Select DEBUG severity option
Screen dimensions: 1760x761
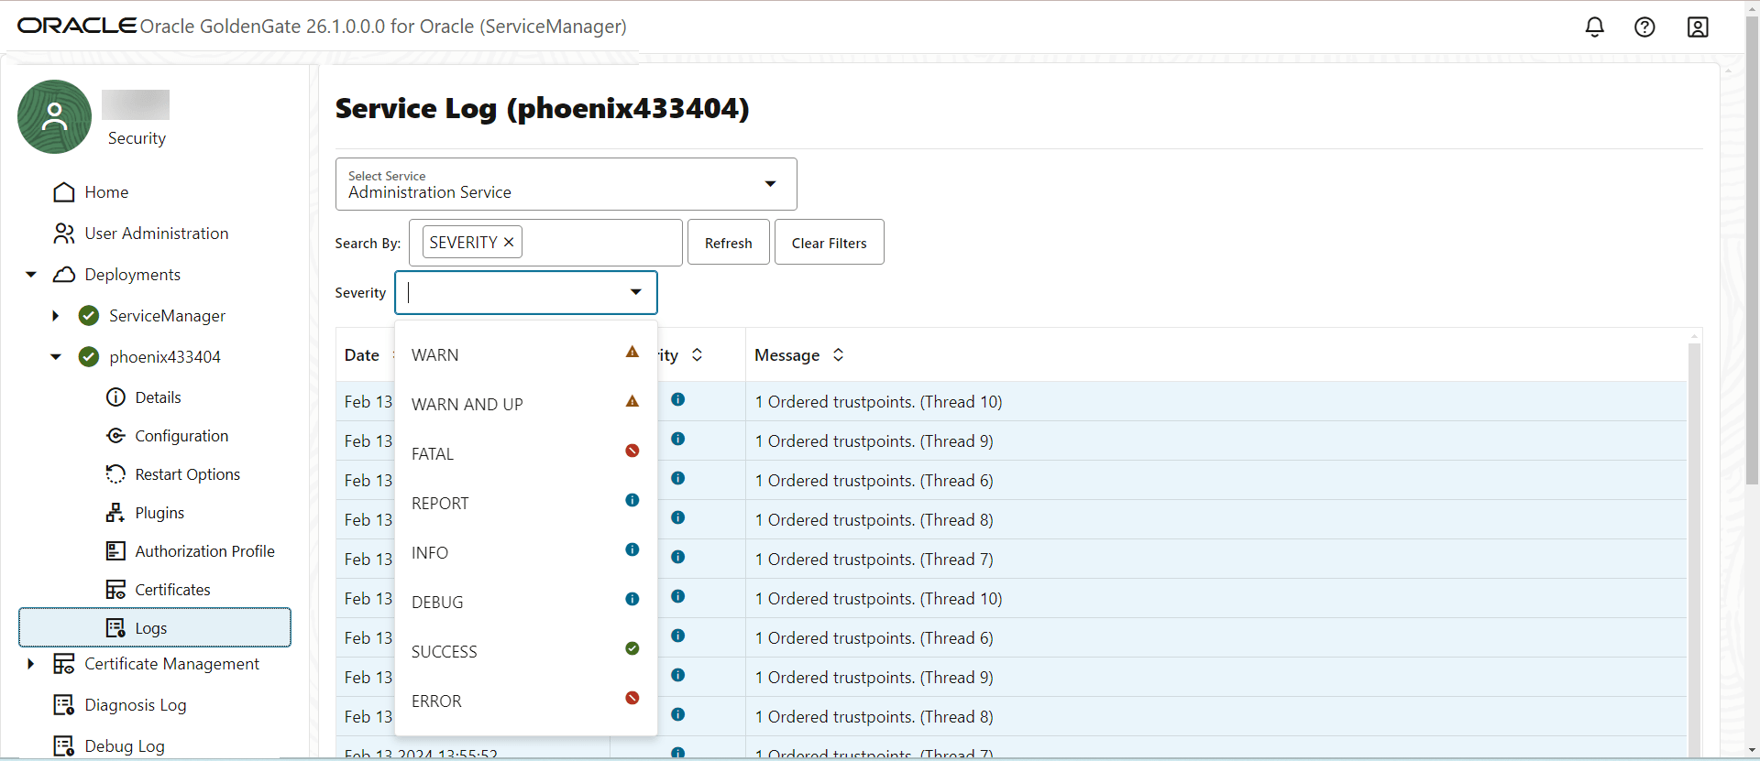coord(526,602)
